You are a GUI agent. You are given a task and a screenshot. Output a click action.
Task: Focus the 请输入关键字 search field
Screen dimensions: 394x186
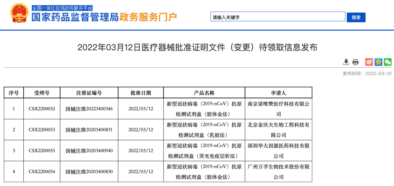[278, 17]
